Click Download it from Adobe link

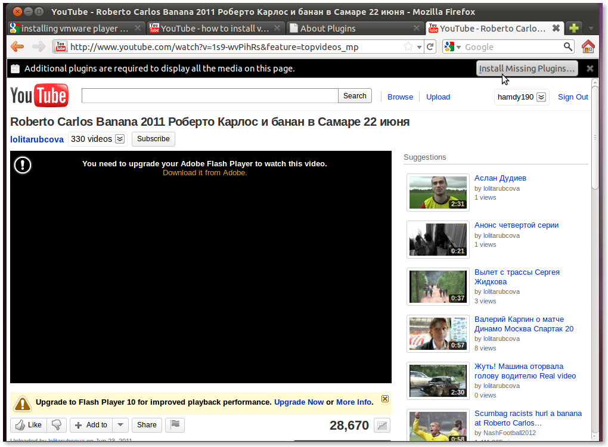204,172
